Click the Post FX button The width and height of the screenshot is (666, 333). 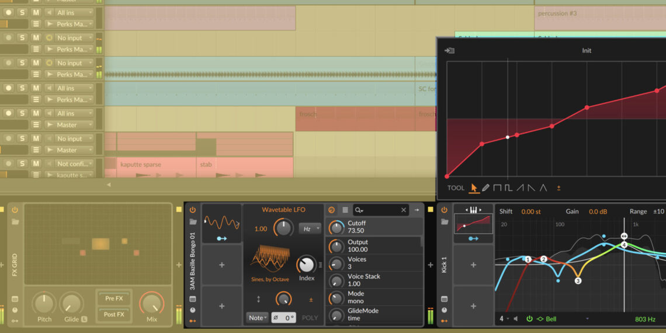pyautogui.click(x=114, y=314)
